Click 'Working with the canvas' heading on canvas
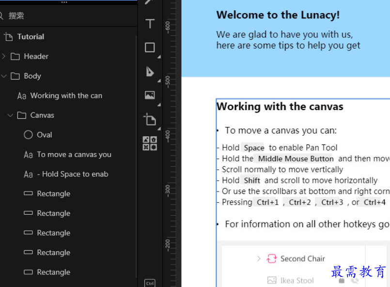Screen dimensions: 390x287 [x=280, y=107]
